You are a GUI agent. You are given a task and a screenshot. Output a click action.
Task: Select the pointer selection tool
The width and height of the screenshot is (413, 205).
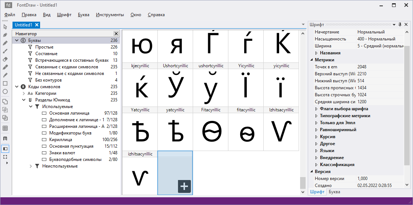(x=5, y=26)
